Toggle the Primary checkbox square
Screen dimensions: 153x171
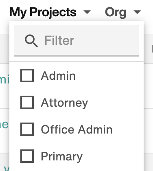click(x=27, y=156)
